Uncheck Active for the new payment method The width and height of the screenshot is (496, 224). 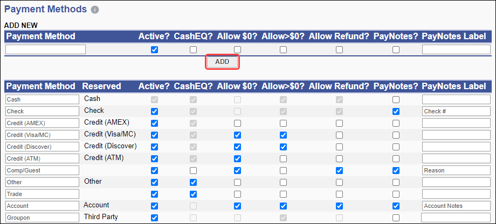click(155, 49)
